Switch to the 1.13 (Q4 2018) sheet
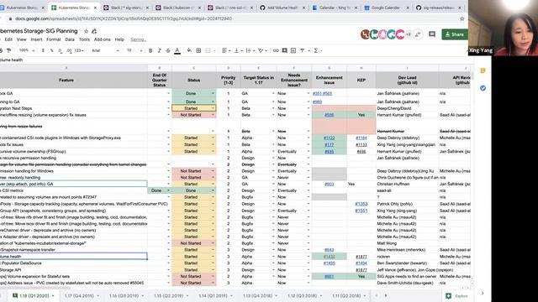 point(257,296)
